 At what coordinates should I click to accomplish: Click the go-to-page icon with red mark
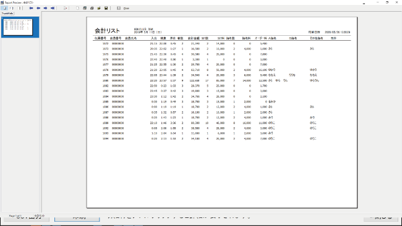tap(65, 8)
